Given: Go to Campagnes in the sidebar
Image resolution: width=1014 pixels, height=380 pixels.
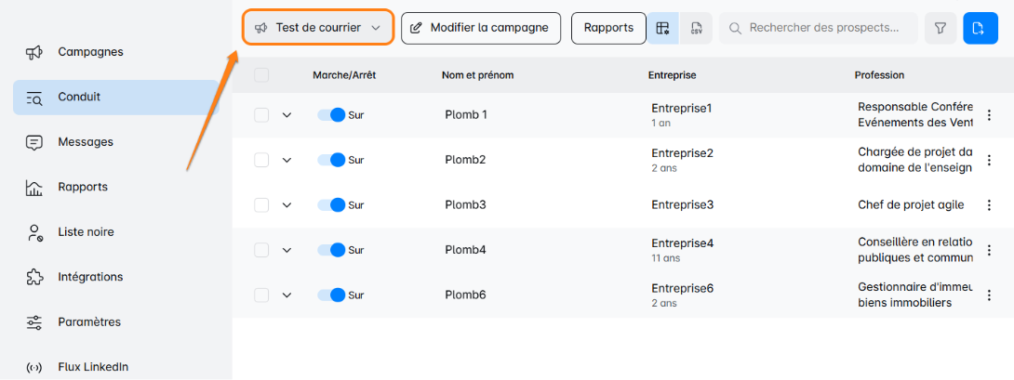Looking at the screenshot, I should pos(90,52).
